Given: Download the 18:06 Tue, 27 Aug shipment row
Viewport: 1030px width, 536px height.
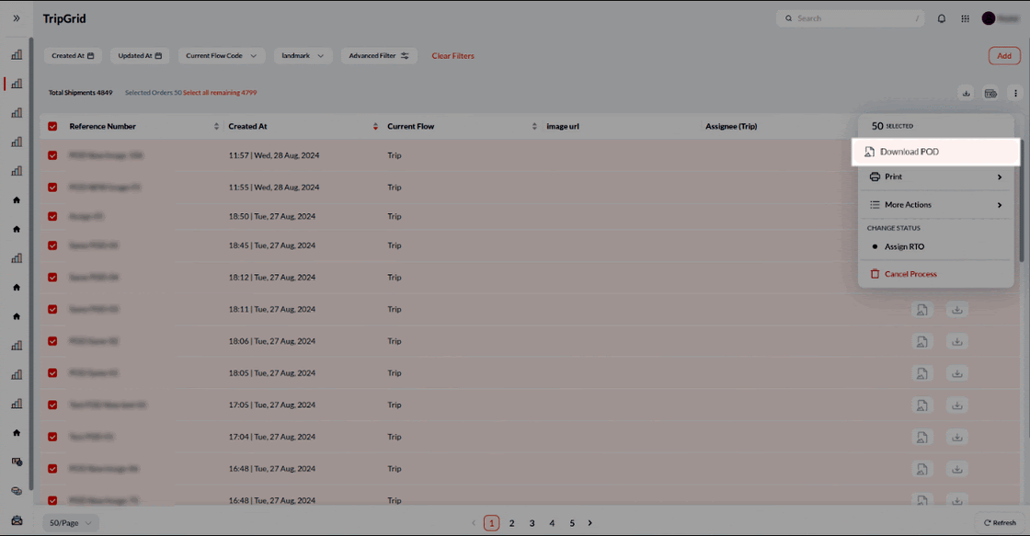Looking at the screenshot, I should tap(957, 341).
